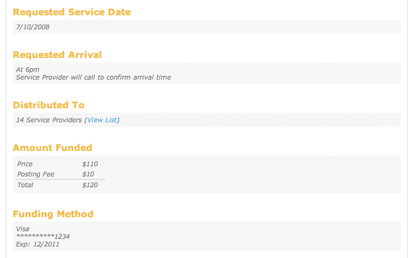Click the Price row label
The width and height of the screenshot is (414, 258).
(x=25, y=164)
